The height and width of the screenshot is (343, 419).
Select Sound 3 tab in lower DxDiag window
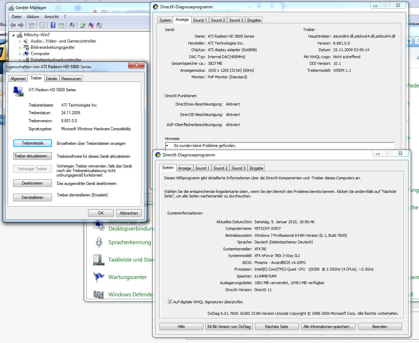(239, 168)
